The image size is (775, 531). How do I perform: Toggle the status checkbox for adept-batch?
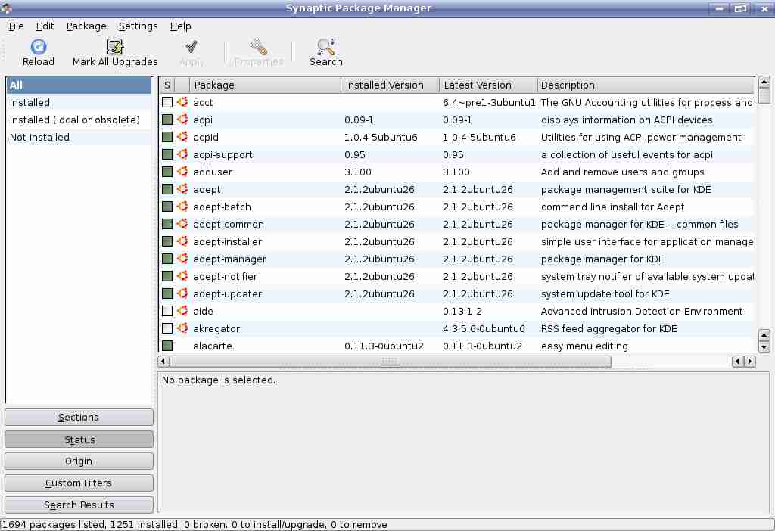click(167, 206)
